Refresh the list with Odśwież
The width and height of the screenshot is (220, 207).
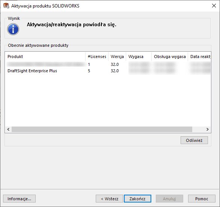pos(194,140)
